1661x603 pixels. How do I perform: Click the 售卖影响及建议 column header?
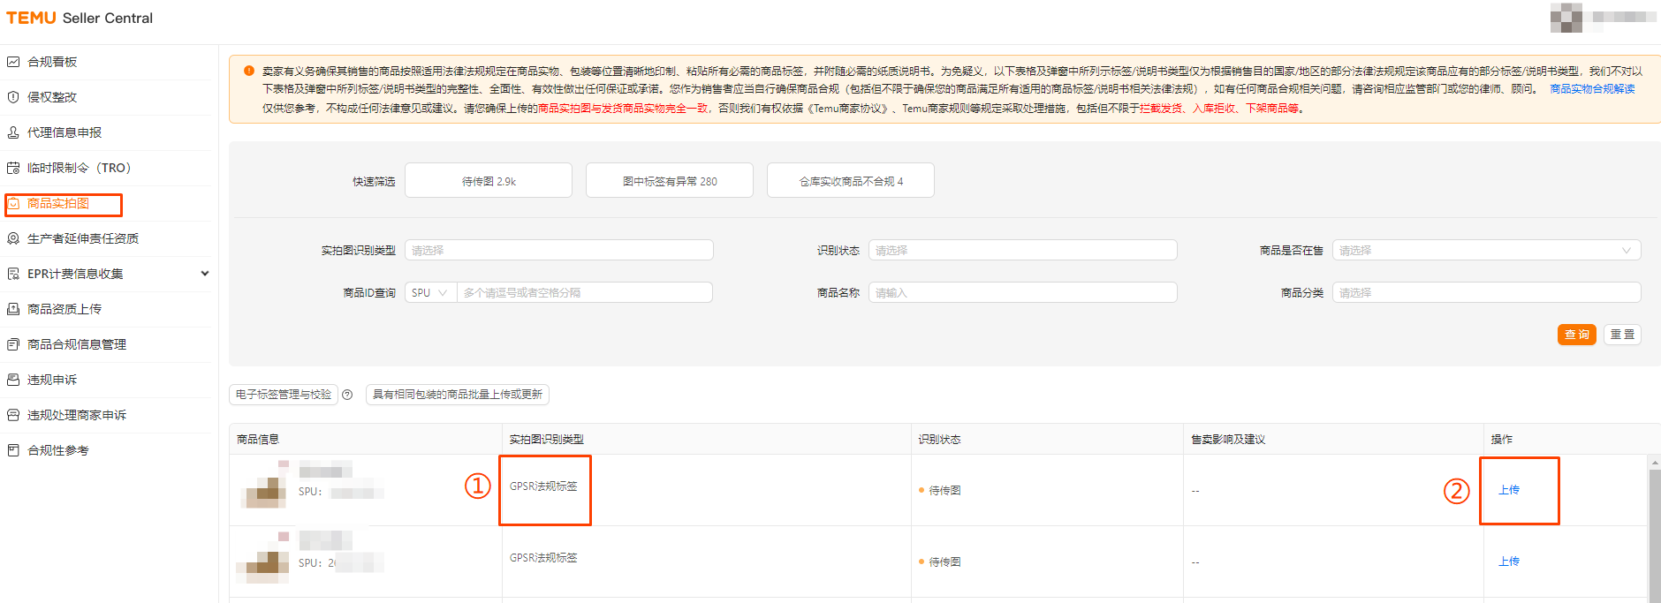point(1228,439)
